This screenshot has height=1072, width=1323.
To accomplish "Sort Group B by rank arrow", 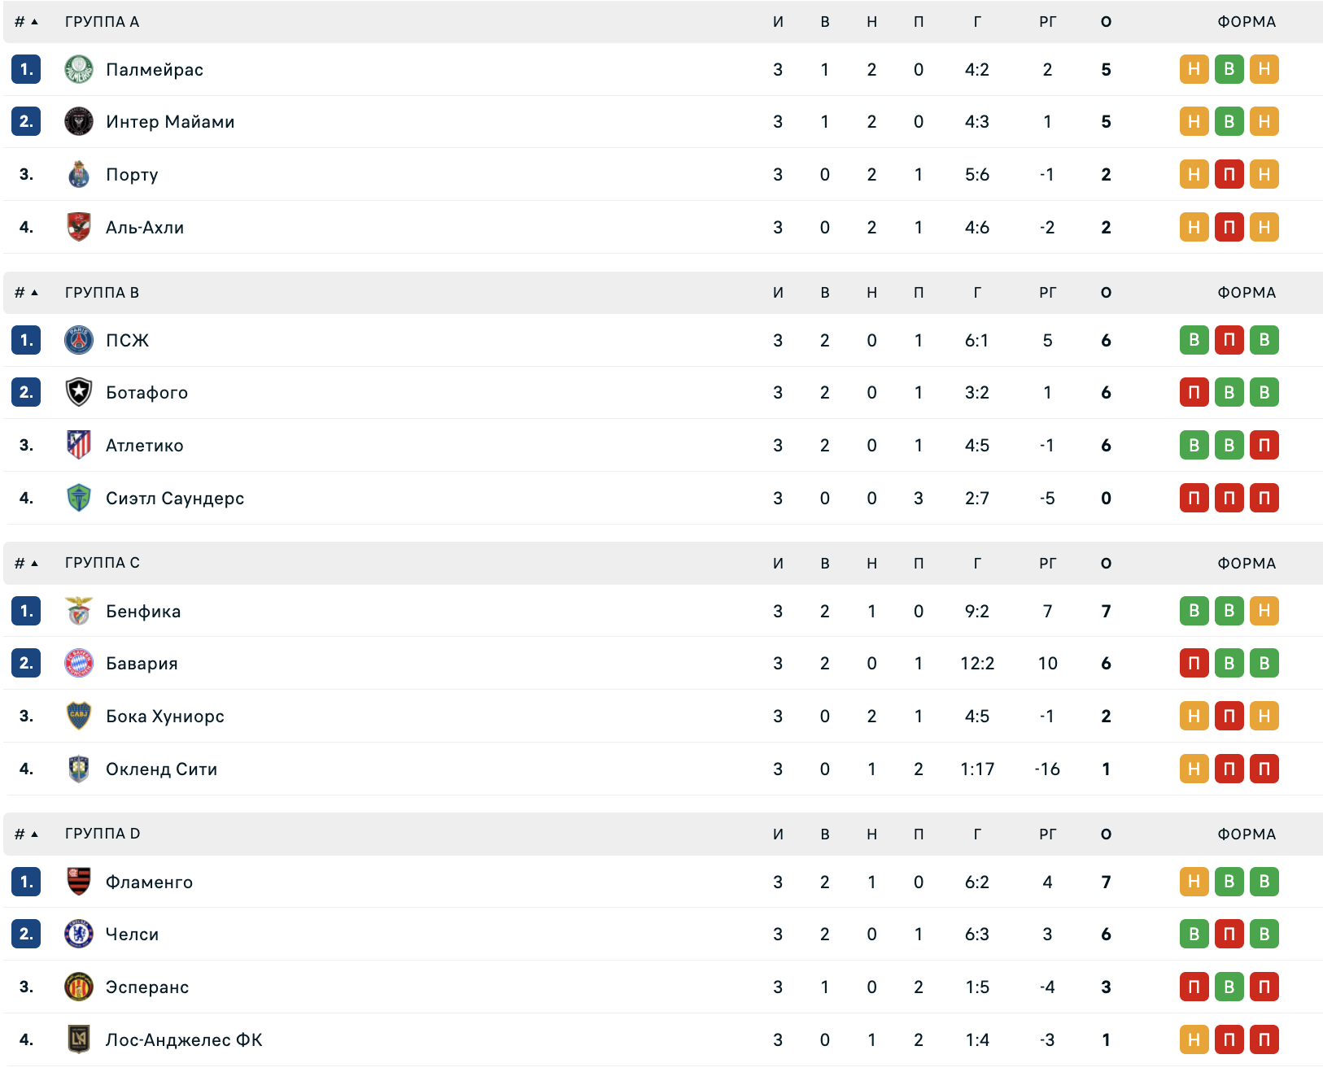I will pyautogui.click(x=34, y=293).
